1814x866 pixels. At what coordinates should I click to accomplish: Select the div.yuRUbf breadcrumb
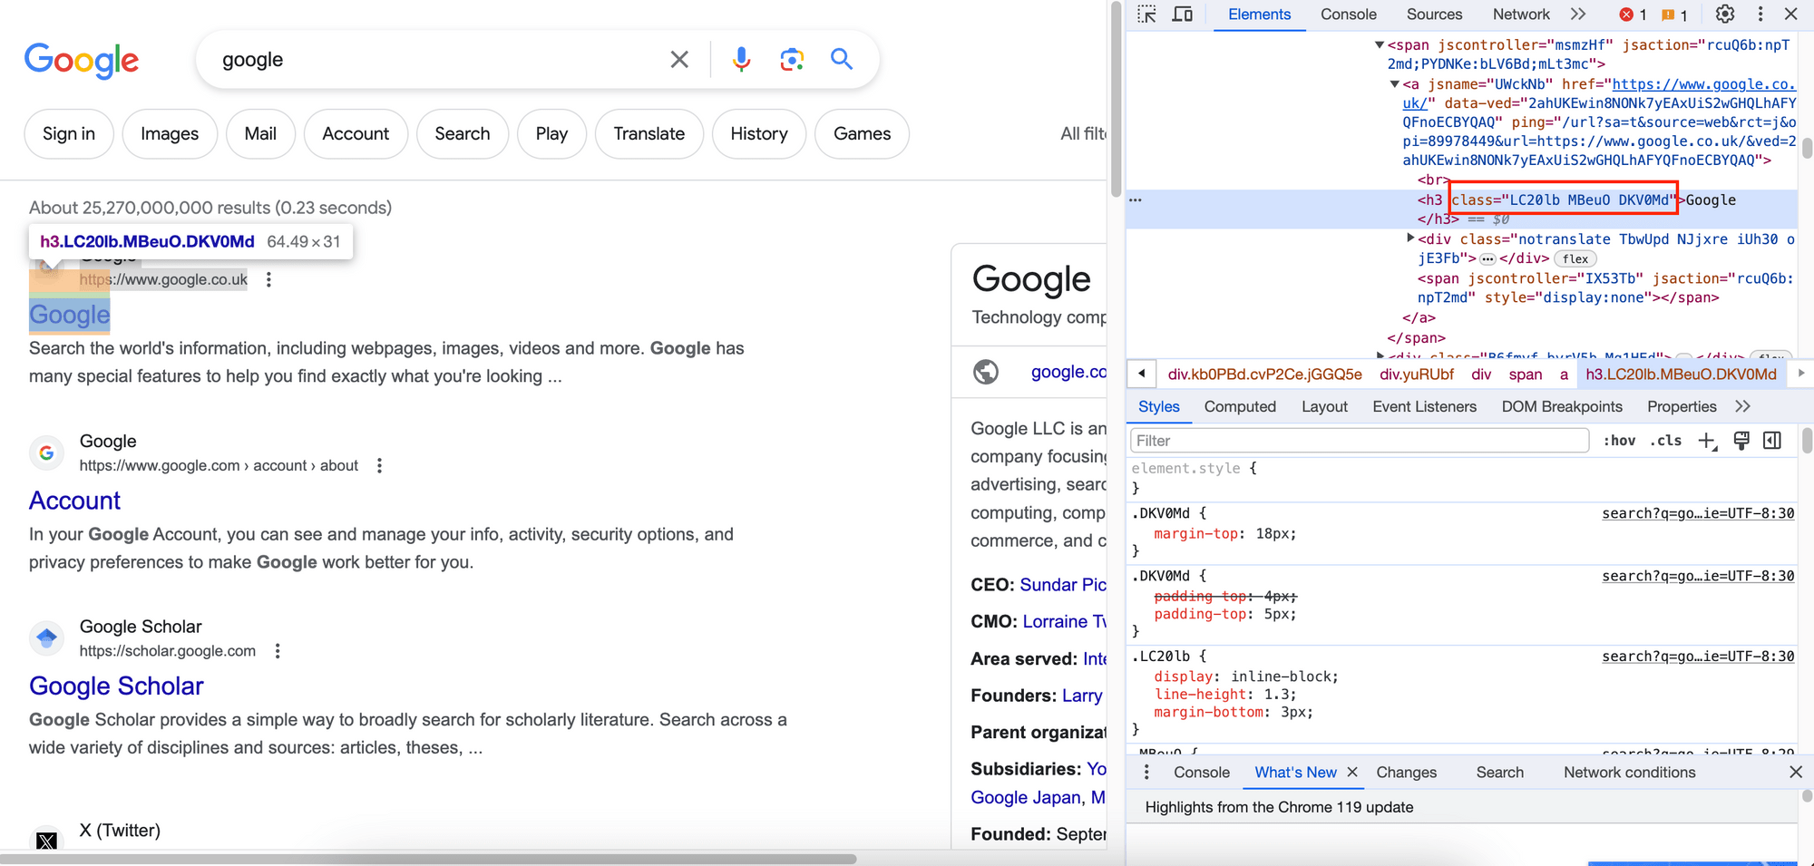tap(1416, 375)
